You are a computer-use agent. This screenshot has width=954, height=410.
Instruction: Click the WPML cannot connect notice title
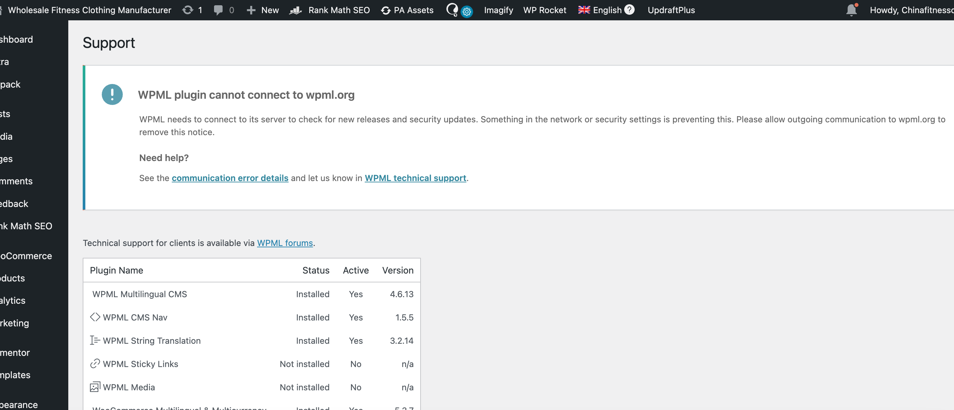[246, 95]
